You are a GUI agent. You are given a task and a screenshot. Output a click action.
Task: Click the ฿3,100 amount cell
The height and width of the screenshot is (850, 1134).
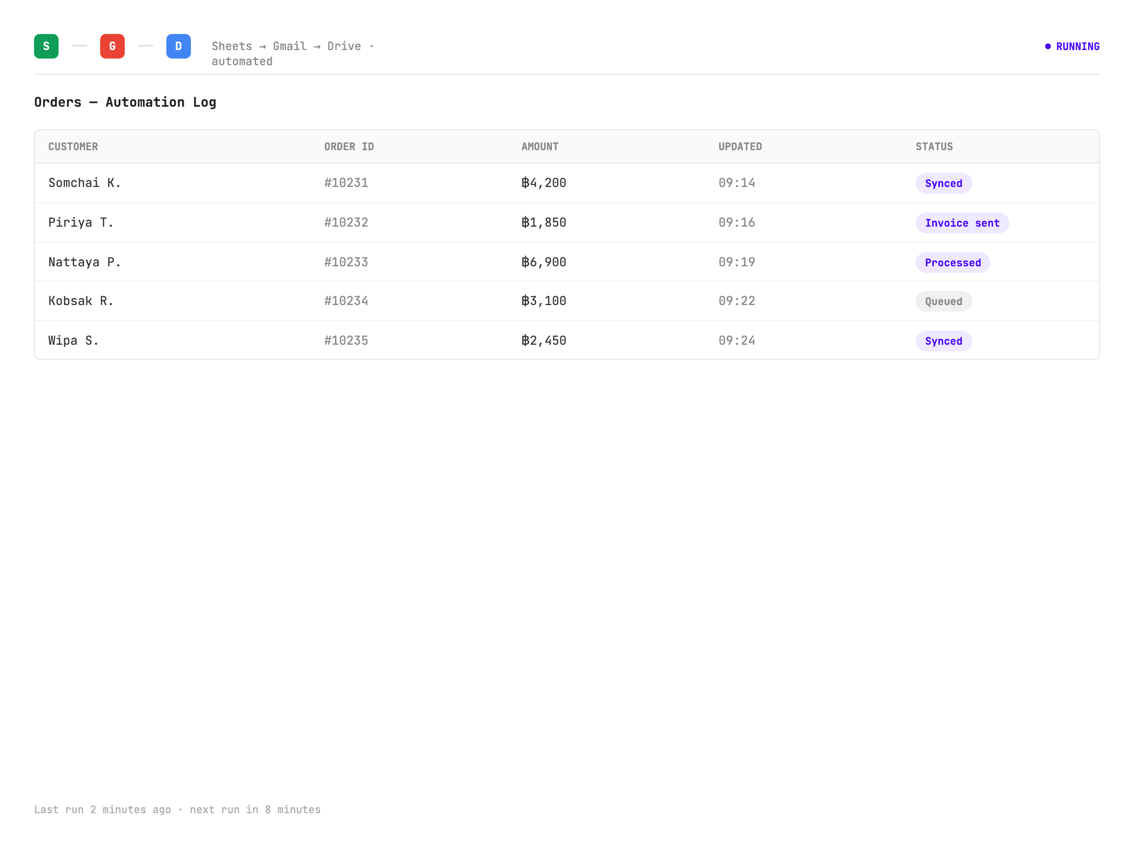point(543,301)
